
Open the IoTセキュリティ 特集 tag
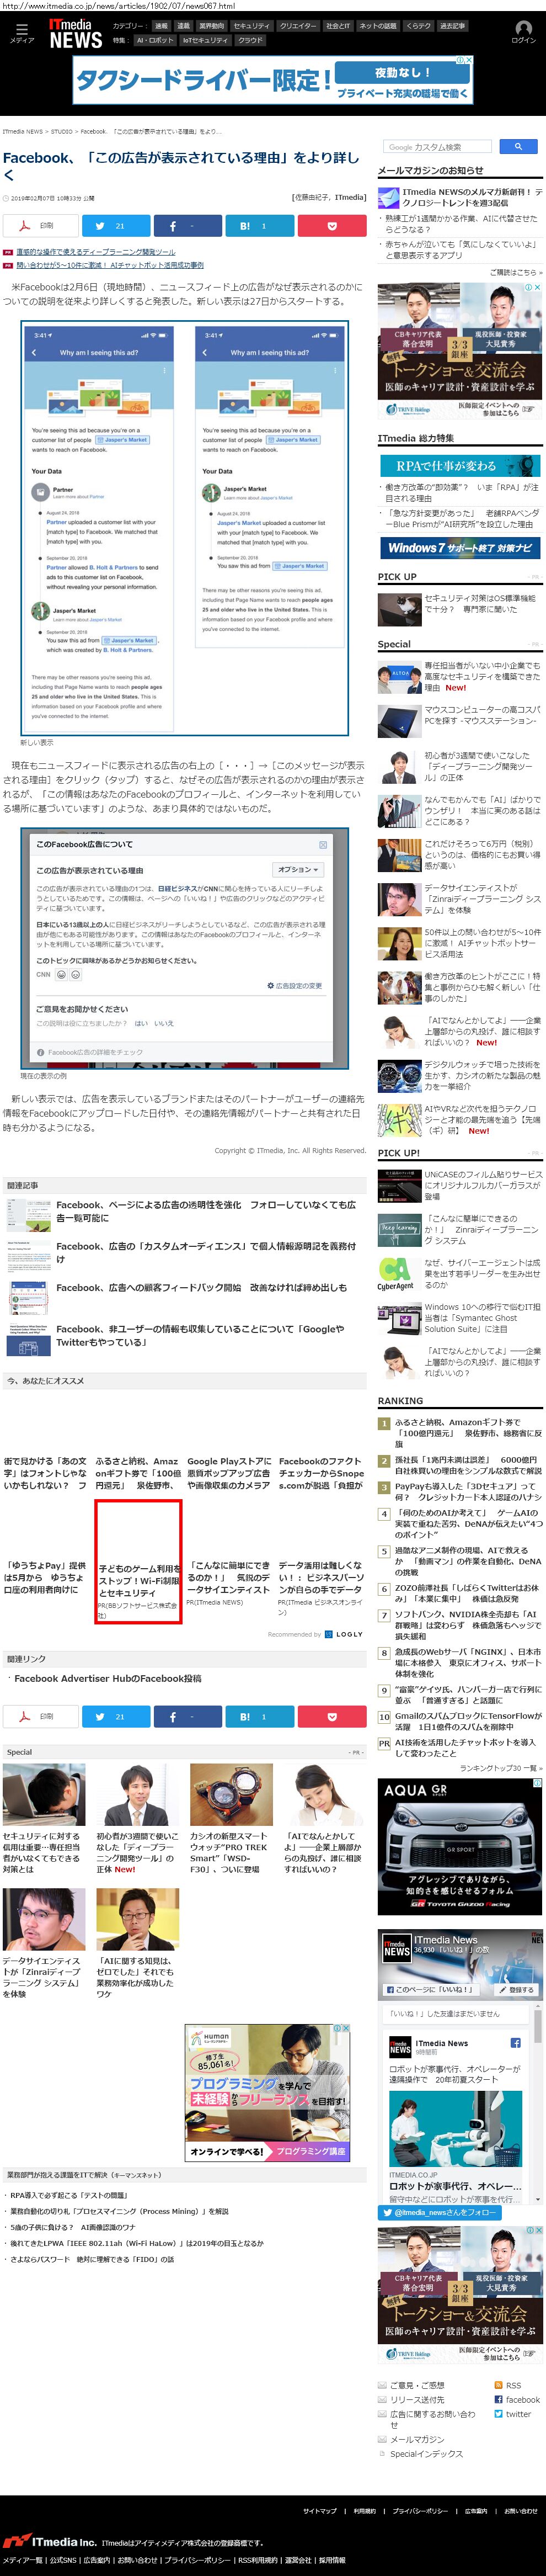[205, 40]
